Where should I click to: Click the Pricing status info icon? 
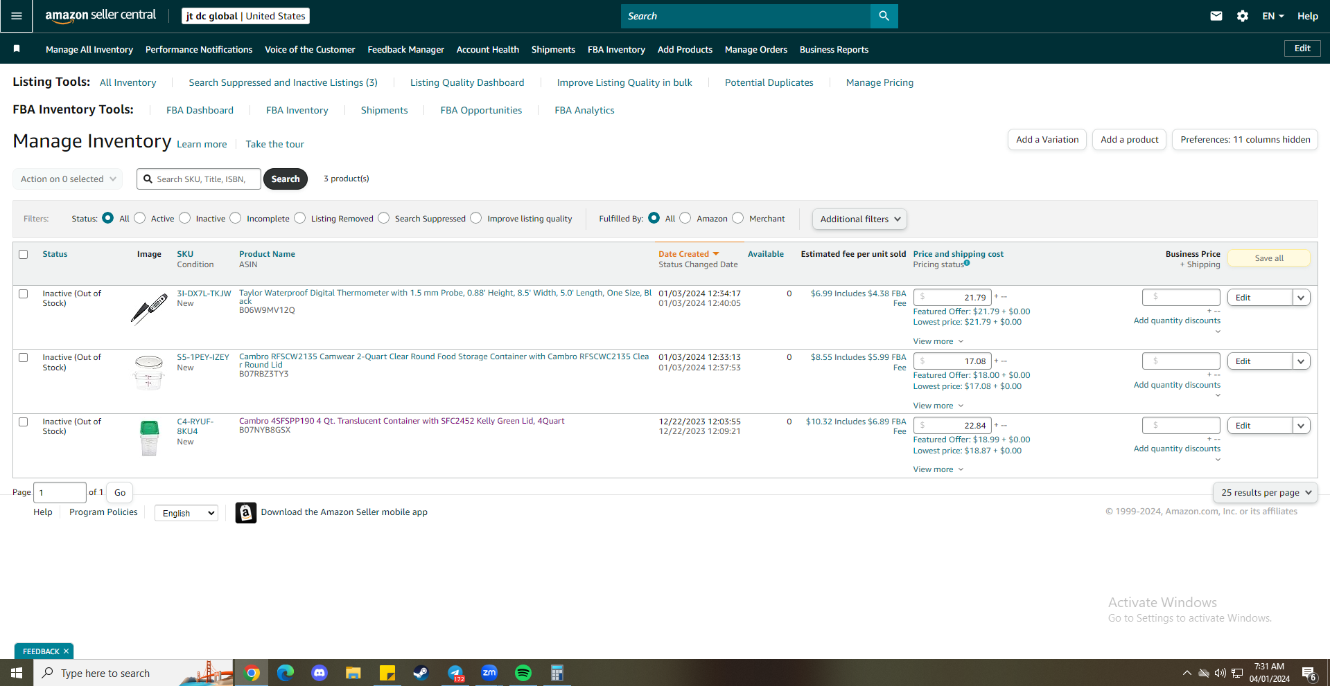coord(967,263)
